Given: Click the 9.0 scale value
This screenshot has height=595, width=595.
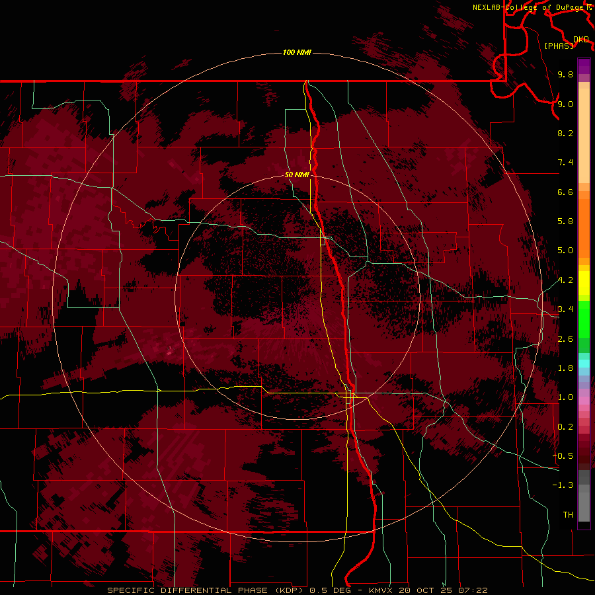Looking at the screenshot, I should (x=565, y=104).
